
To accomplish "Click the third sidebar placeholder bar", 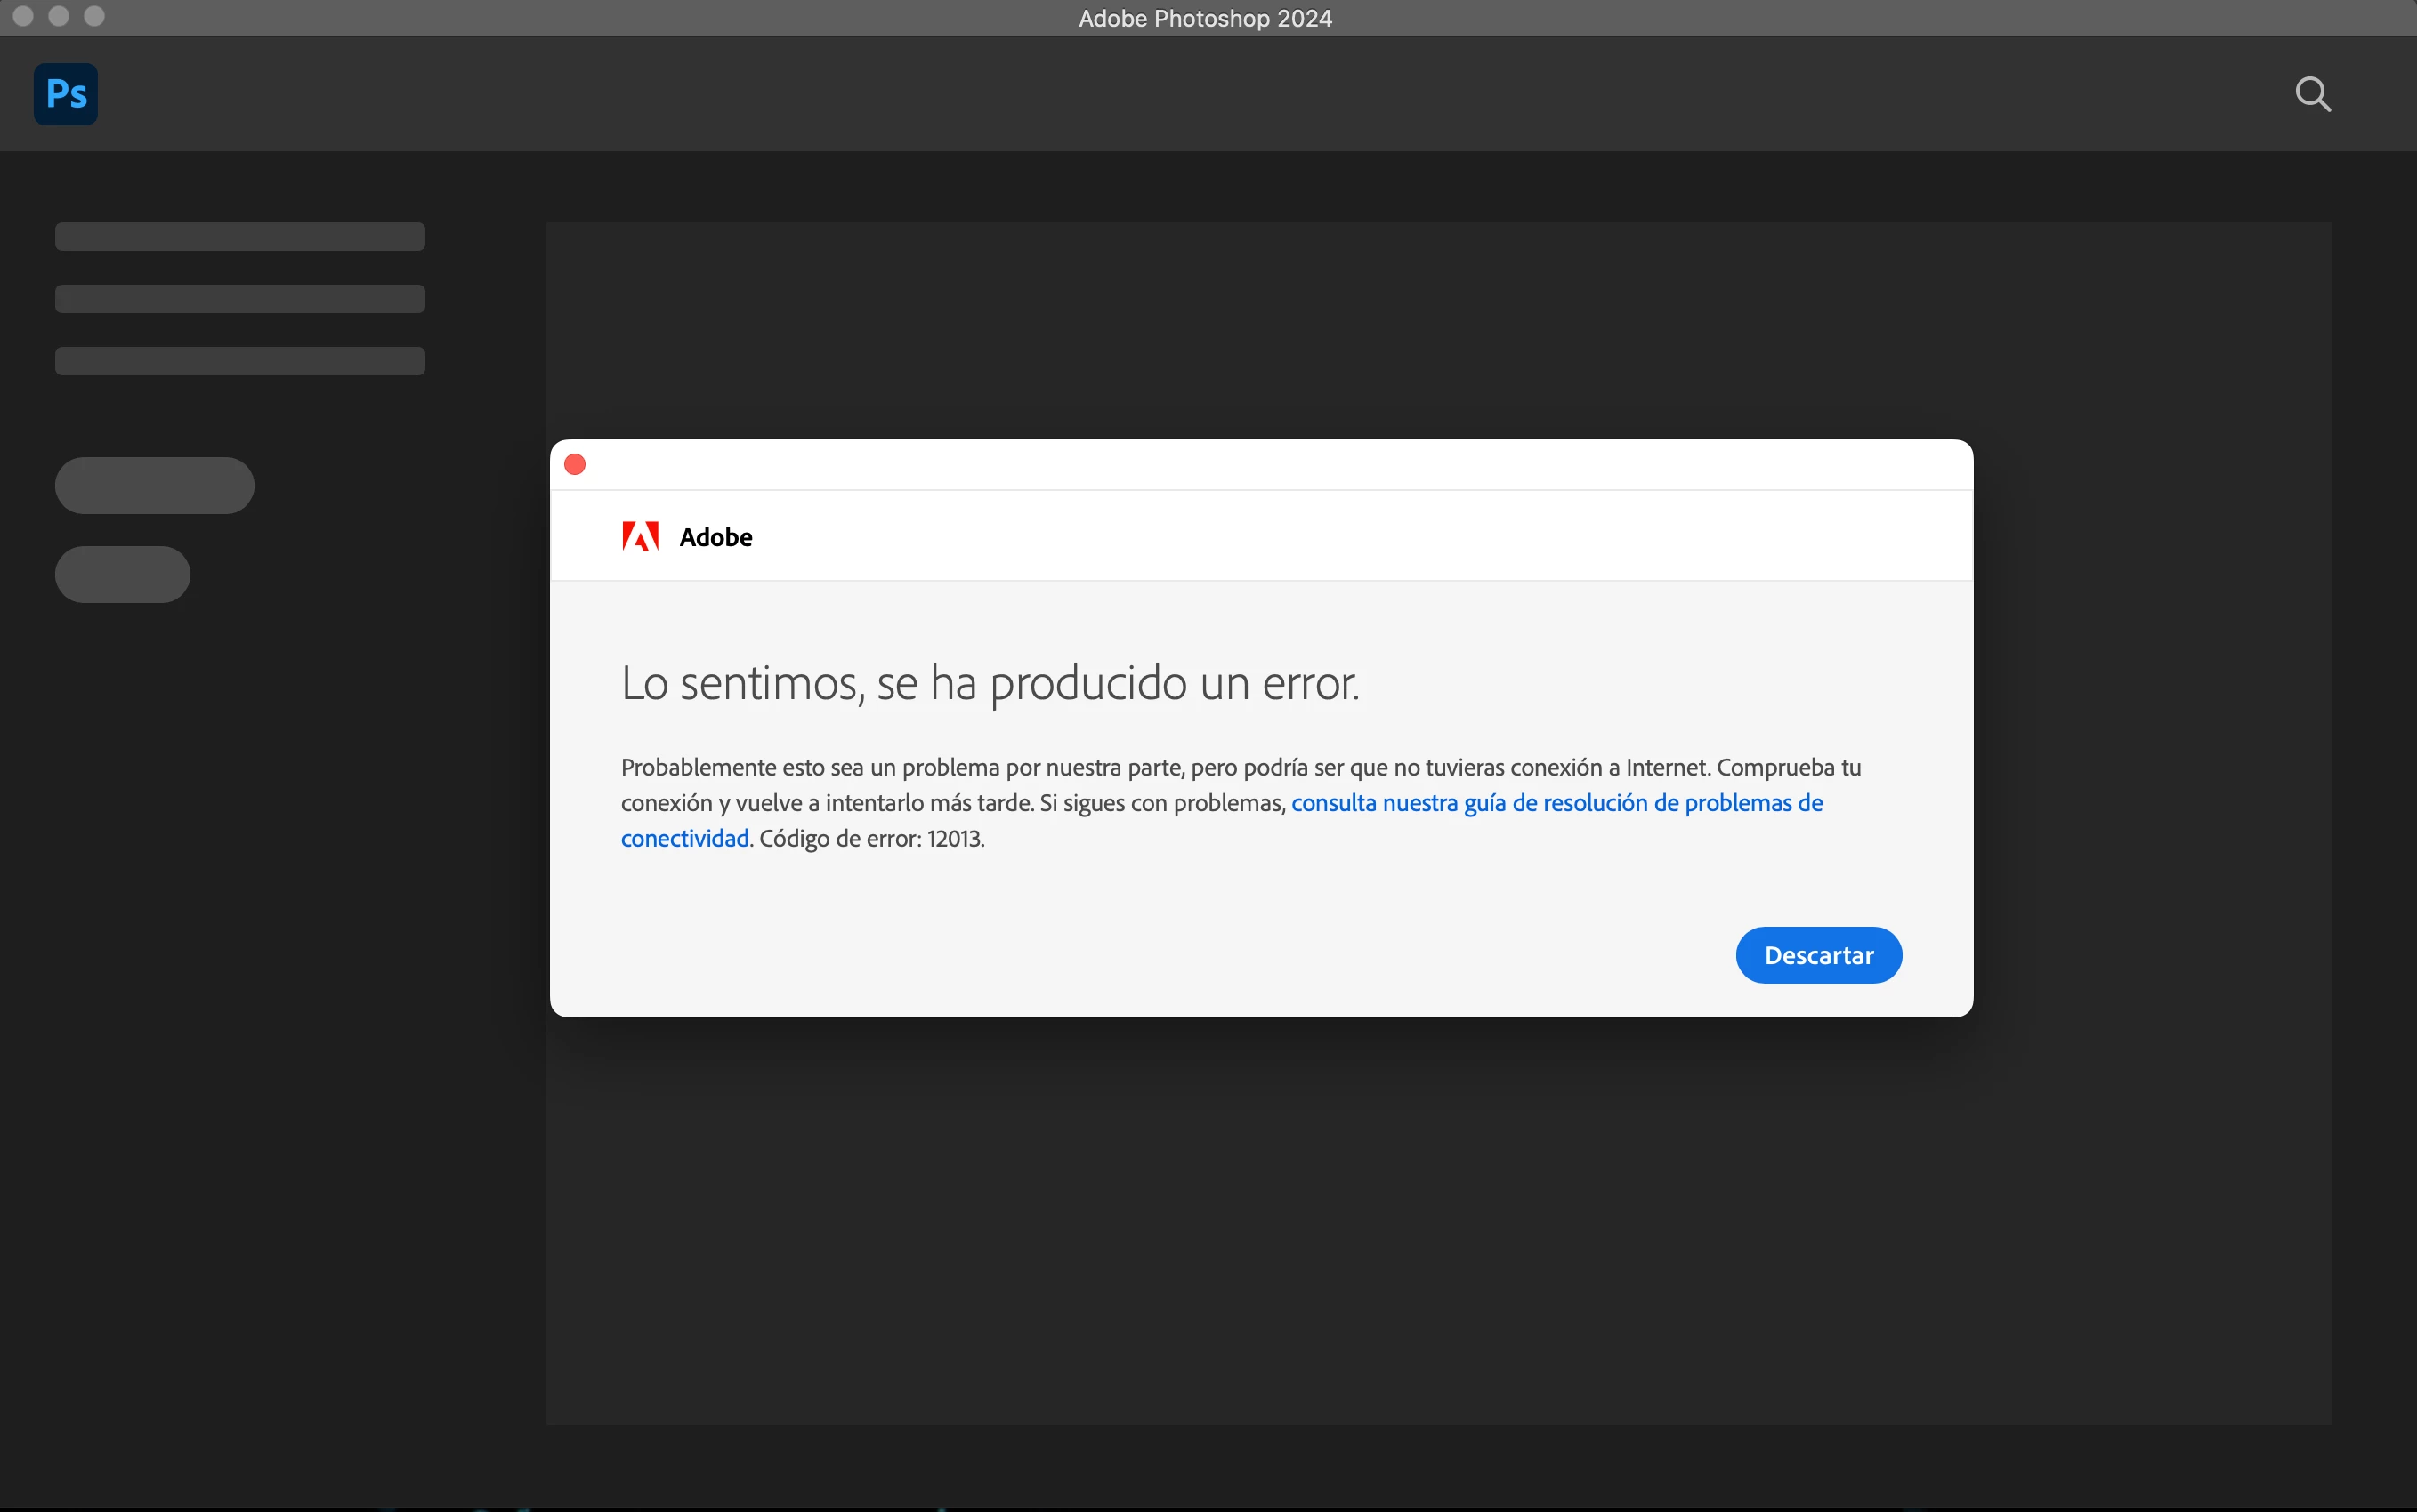I will point(240,361).
